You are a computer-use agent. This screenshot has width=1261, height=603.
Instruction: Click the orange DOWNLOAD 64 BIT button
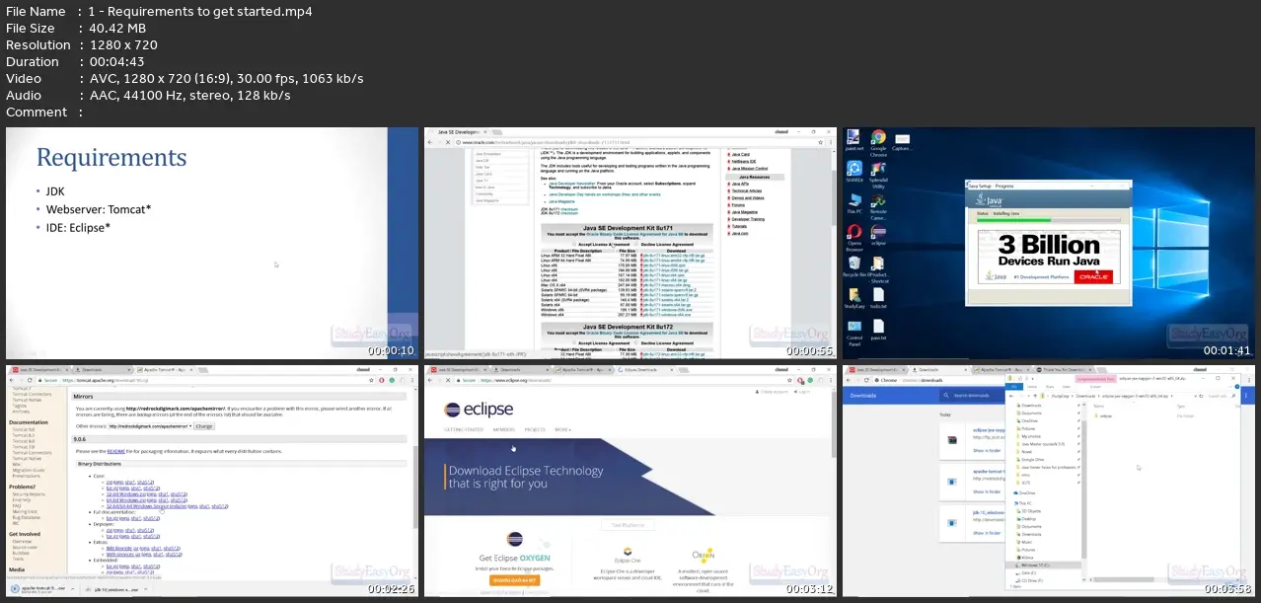pyautogui.click(x=515, y=580)
